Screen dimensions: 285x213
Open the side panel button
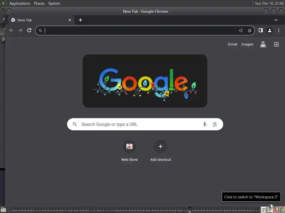(x=261, y=30)
